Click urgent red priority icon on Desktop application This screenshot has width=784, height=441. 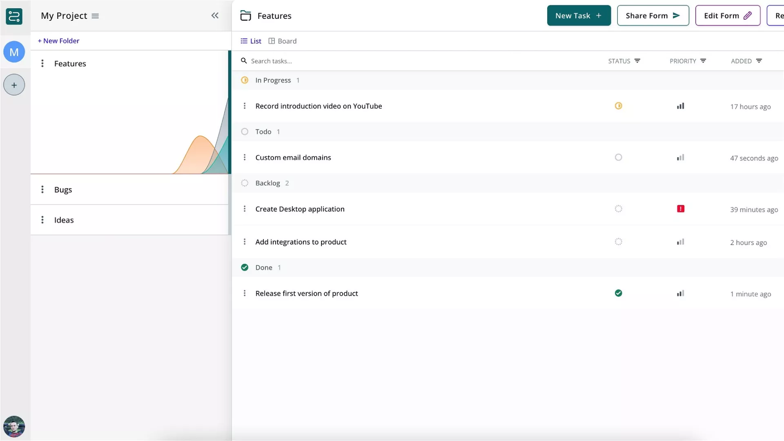(680, 209)
